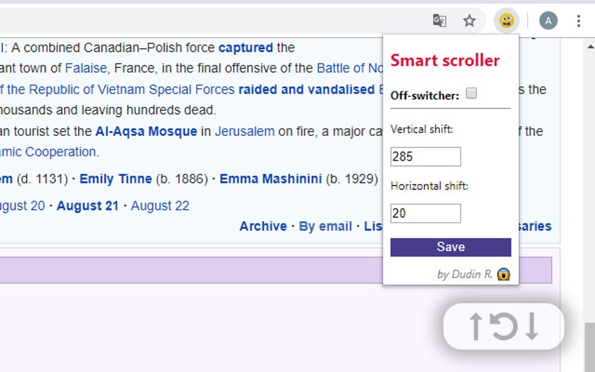Bookmark this page with the star icon
The width and height of the screenshot is (595, 372).
[x=469, y=20]
